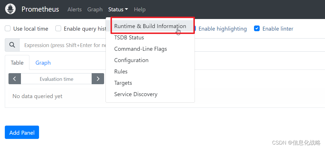Focus the Expression query input field
The image size is (325, 148).
click(x=172, y=45)
